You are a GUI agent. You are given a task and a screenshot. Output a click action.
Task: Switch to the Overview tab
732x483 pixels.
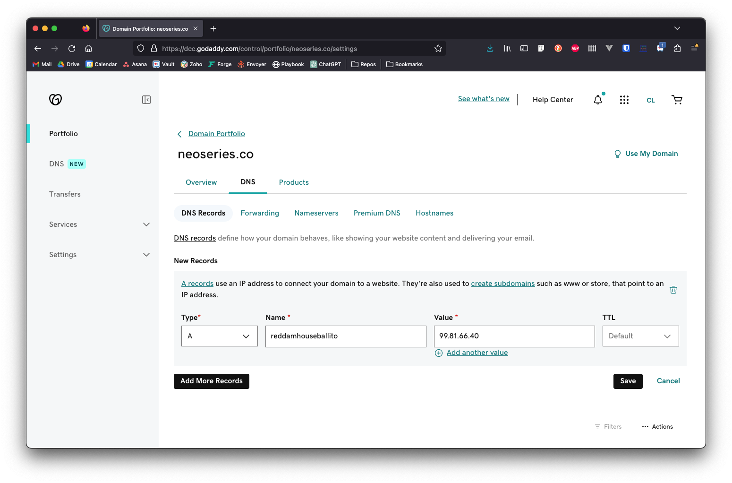pyautogui.click(x=201, y=182)
